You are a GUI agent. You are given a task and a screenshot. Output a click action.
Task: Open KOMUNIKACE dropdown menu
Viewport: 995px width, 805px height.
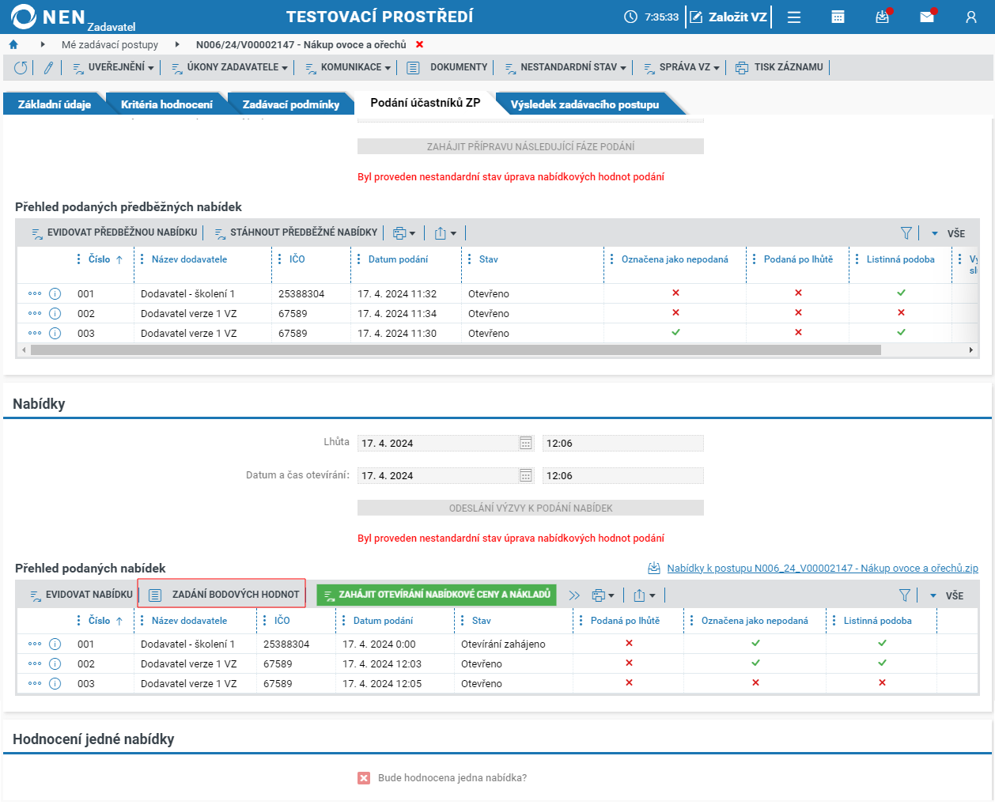tap(348, 68)
